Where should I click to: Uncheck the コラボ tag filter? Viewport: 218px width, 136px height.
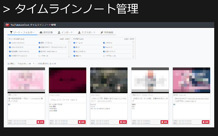(x=104, y=43)
